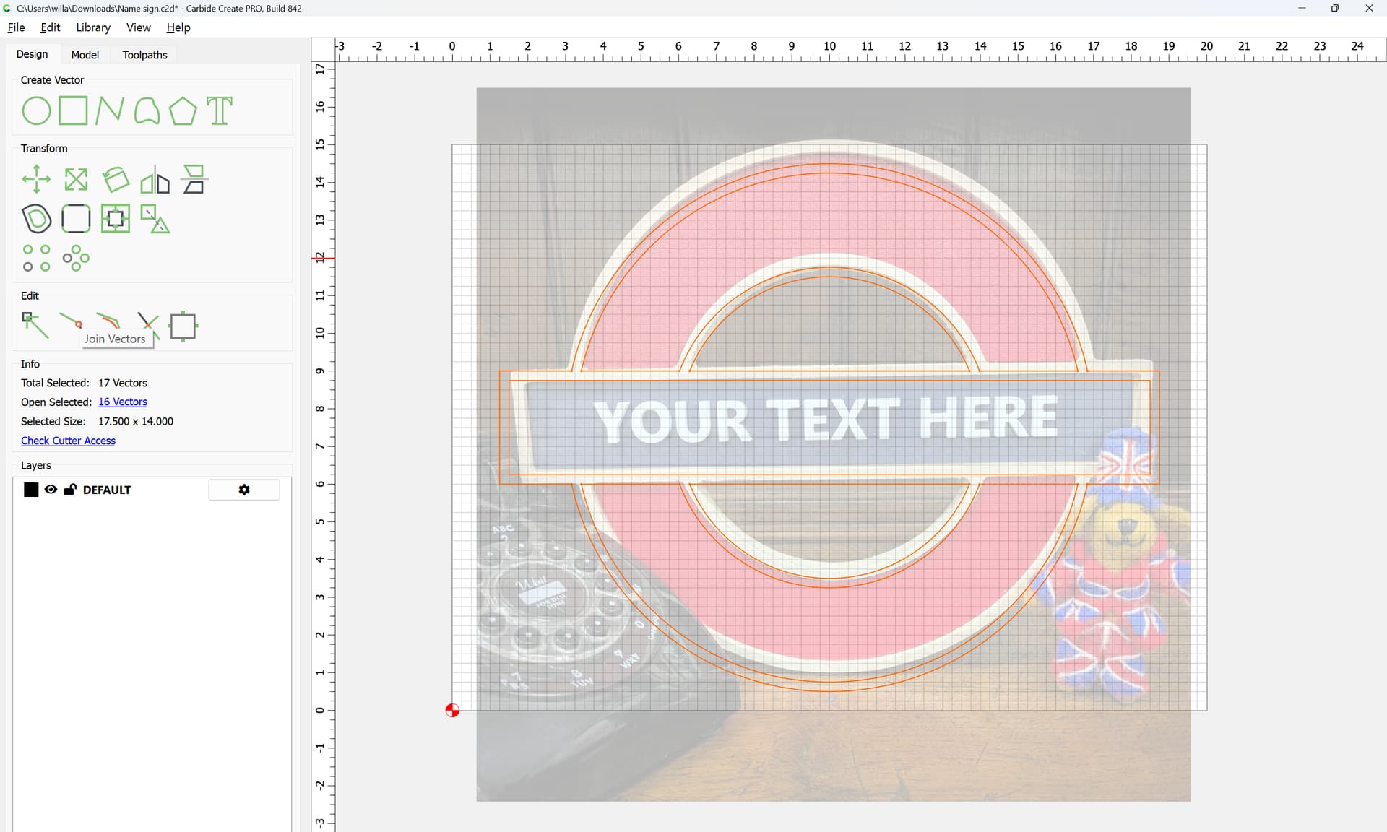Image resolution: width=1387 pixels, height=832 pixels.
Task: Select the Rotate transform tool
Action: point(116,179)
